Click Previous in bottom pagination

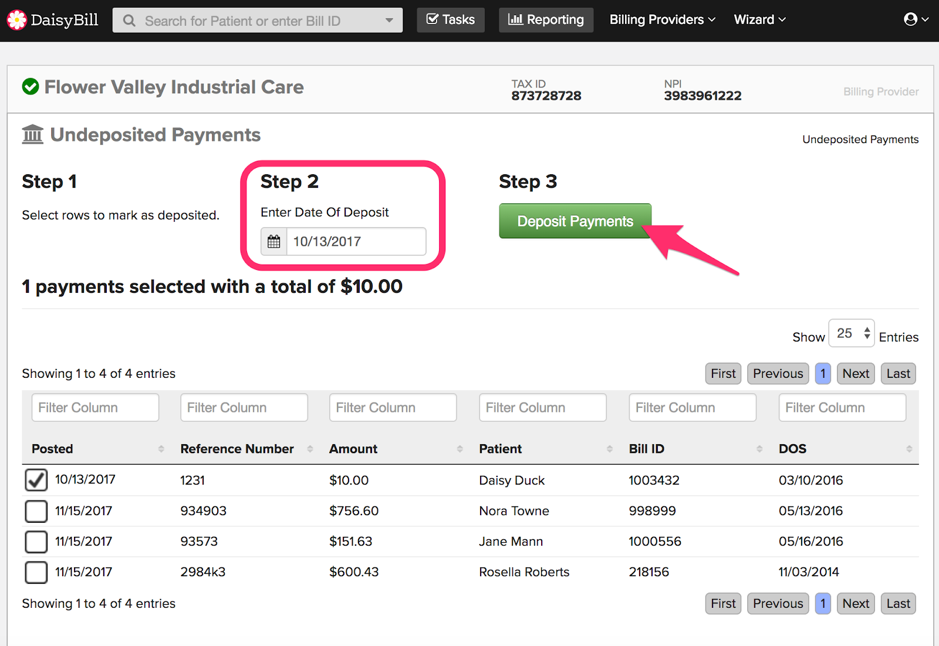tap(778, 604)
